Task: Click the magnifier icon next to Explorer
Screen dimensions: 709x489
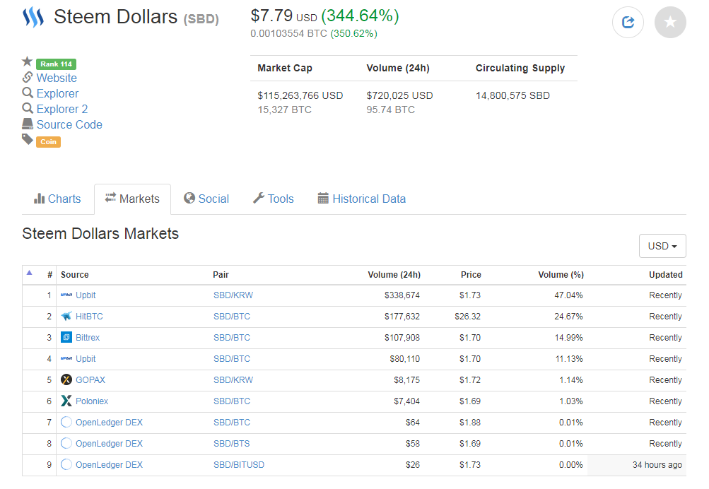Action: click(28, 93)
